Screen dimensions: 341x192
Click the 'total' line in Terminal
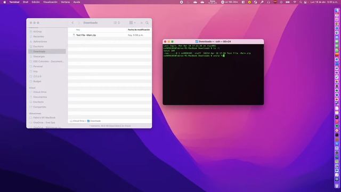click(x=169, y=51)
